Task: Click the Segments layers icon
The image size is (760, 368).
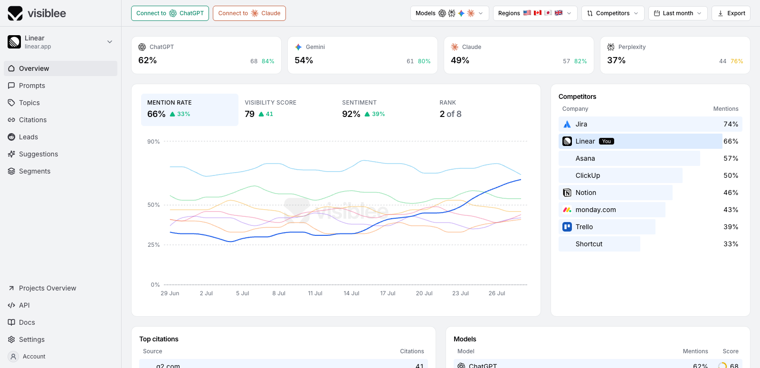Action: point(11,171)
